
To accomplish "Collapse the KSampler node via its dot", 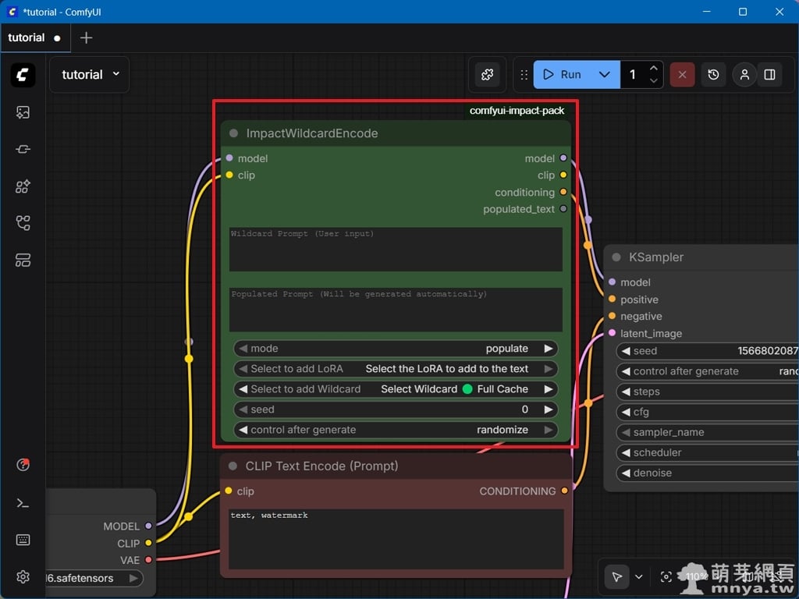I will [616, 257].
